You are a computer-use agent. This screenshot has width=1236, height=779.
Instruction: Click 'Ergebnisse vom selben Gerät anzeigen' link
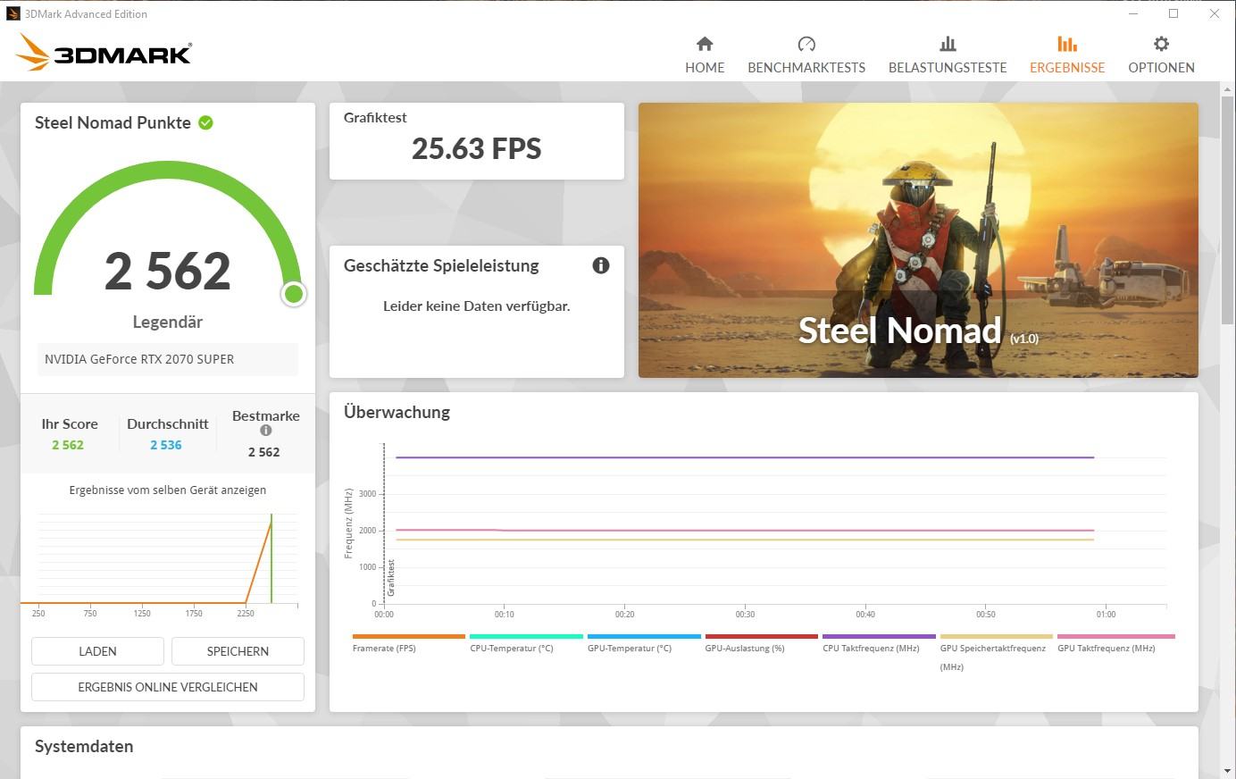coord(168,490)
